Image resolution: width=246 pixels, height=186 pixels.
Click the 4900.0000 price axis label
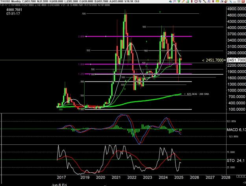pyautogui.click(x=237, y=9)
